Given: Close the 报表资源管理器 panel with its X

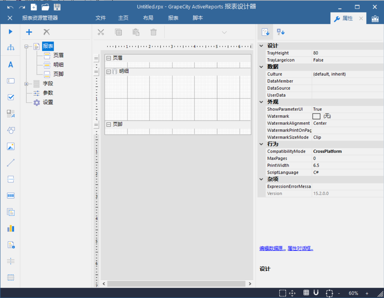Looking at the screenshot, I should (x=10, y=18).
